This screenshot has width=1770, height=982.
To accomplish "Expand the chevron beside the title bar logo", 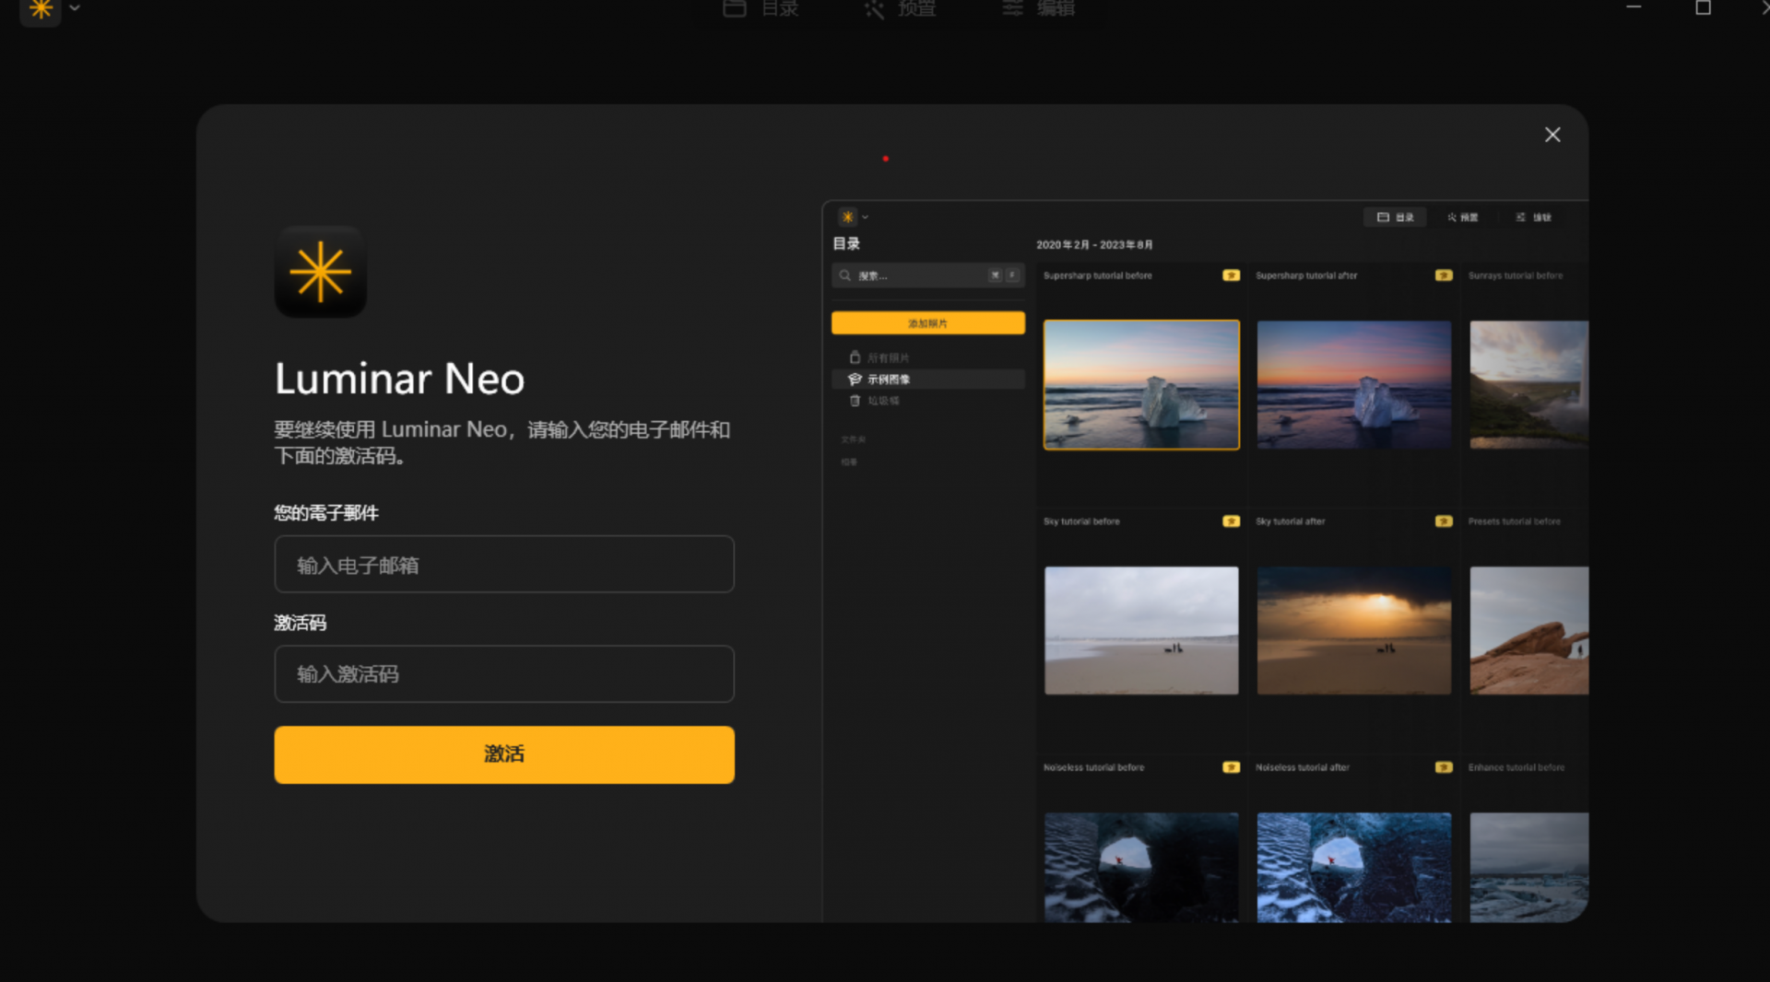I will tap(75, 8).
